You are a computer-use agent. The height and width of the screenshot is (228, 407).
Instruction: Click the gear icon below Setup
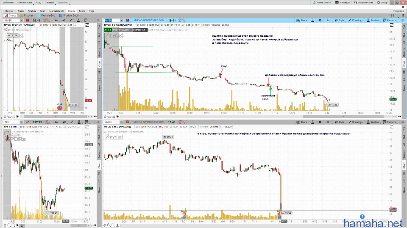[x=403, y=7]
